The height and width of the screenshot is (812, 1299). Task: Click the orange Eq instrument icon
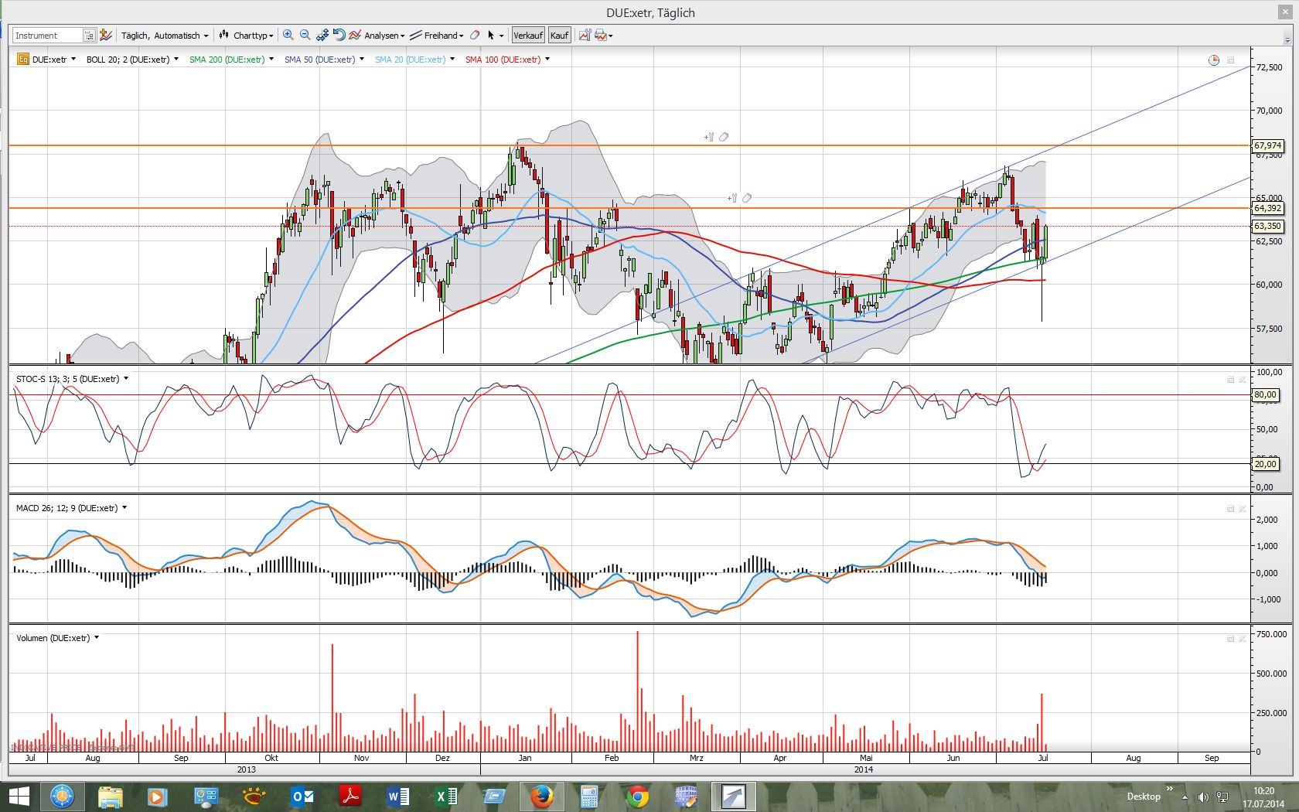23,60
